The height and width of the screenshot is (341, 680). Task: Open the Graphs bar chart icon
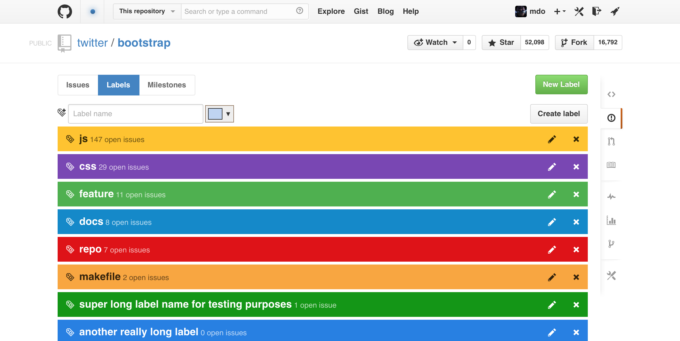tap(611, 220)
